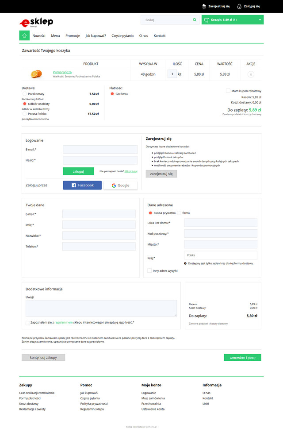This screenshot has width=283, height=429.
Task: Enable Inny adres wysyłki checkbox
Action: tap(150, 271)
